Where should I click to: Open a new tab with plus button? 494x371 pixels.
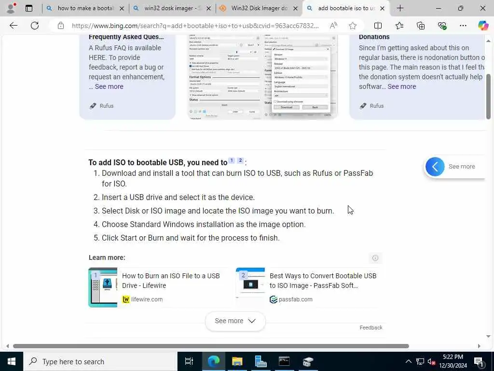pos(400,8)
